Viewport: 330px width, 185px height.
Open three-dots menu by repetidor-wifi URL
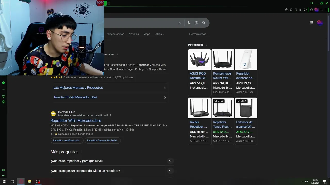coord(111,115)
